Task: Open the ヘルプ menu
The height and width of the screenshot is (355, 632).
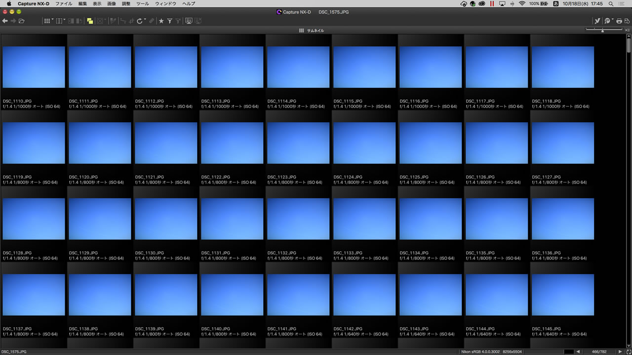Action: point(189,3)
